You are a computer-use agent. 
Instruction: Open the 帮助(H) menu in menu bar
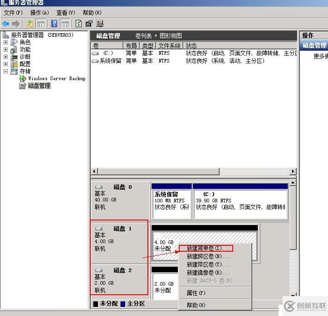[x=92, y=13]
